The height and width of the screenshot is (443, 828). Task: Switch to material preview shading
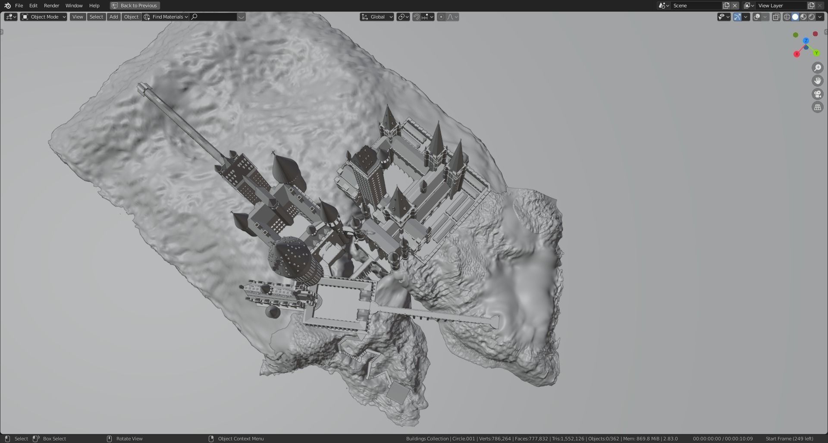(803, 17)
